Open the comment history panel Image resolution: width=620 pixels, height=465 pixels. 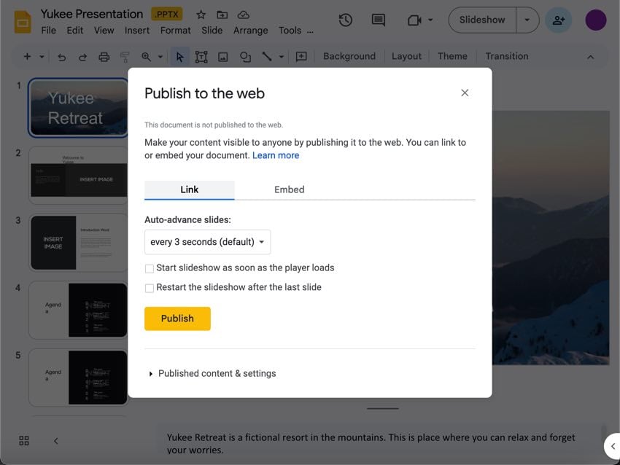click(x=378, y=20)
